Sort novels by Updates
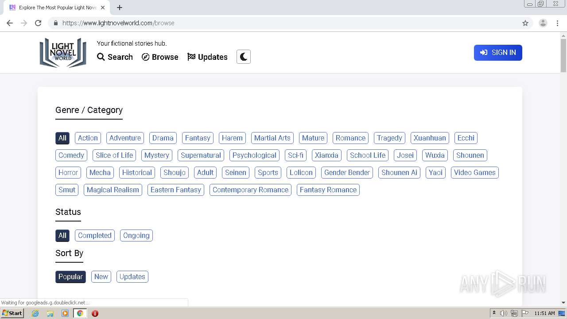The width and height of the screenshot is (567, 319). coord(132,276)
